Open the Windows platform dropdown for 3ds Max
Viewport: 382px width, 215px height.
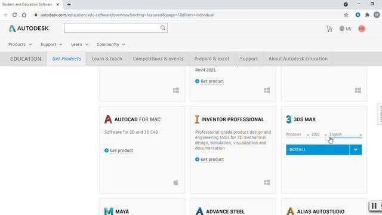(x=297, y=134)
